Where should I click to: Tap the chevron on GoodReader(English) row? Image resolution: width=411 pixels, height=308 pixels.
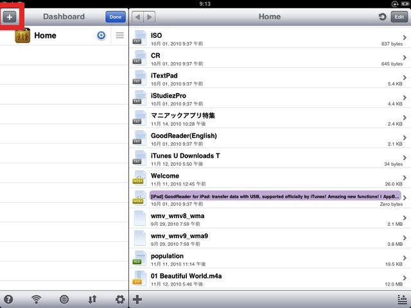click(405, 137)
